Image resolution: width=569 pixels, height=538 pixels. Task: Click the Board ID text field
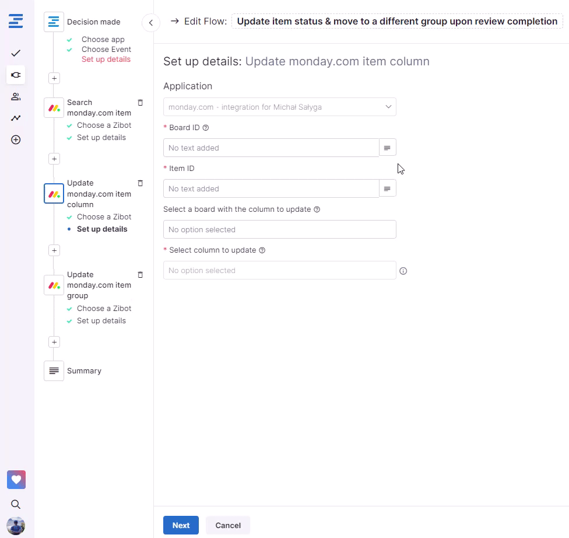[x=271, y=148]
